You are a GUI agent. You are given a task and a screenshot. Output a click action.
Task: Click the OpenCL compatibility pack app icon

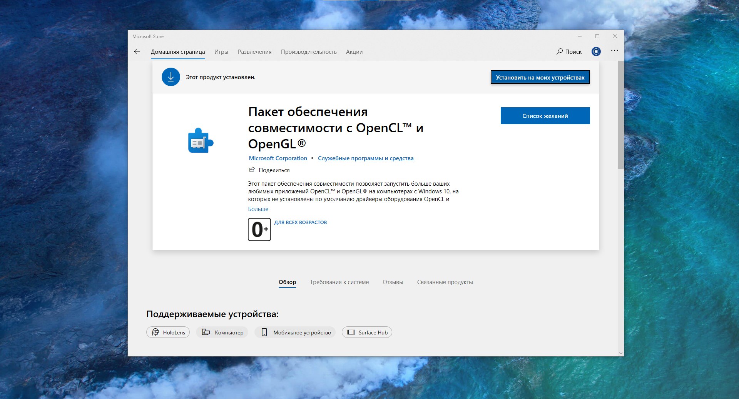click(201, 140)
